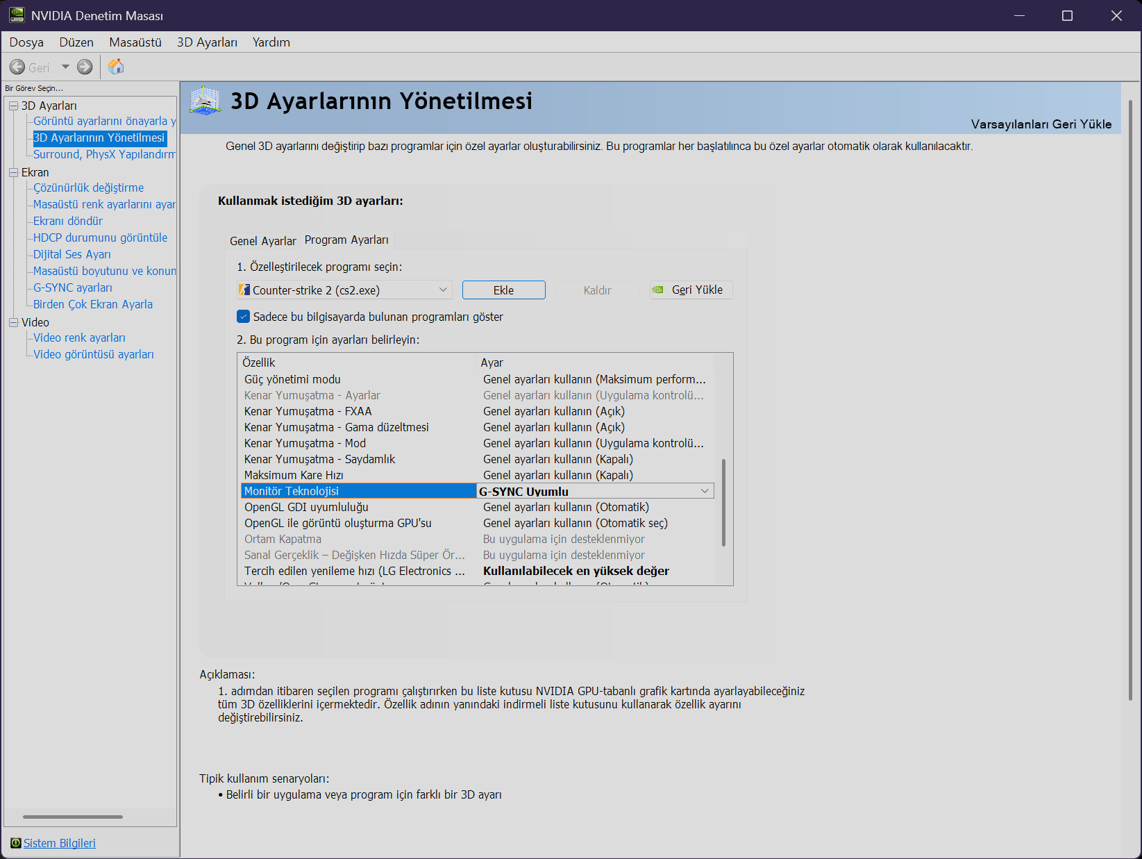Click the Back (Geri) arrow icon
Image resolution: width=1142 pixels, height=859 pixels.
(17, 67)
